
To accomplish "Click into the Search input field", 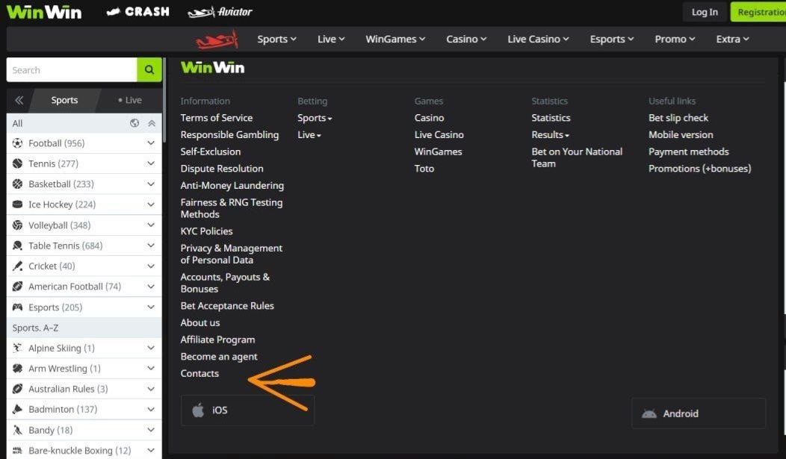I will [x=72, y=69].
